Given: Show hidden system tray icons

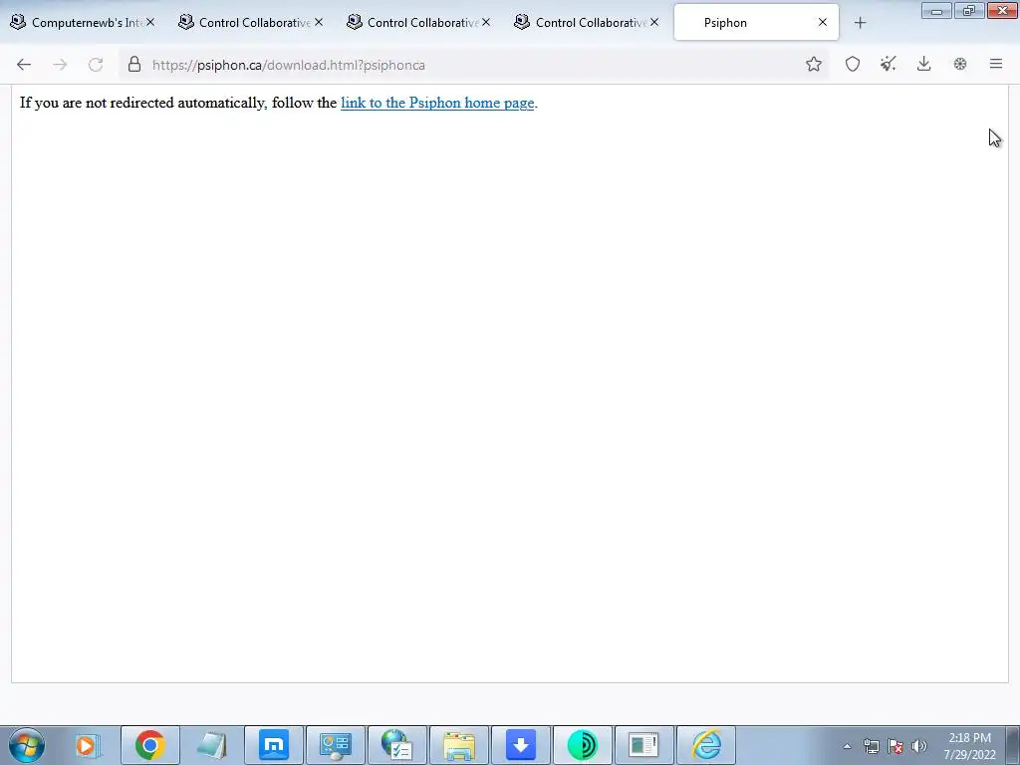Looking at the screenshot, I should point(847,746).
